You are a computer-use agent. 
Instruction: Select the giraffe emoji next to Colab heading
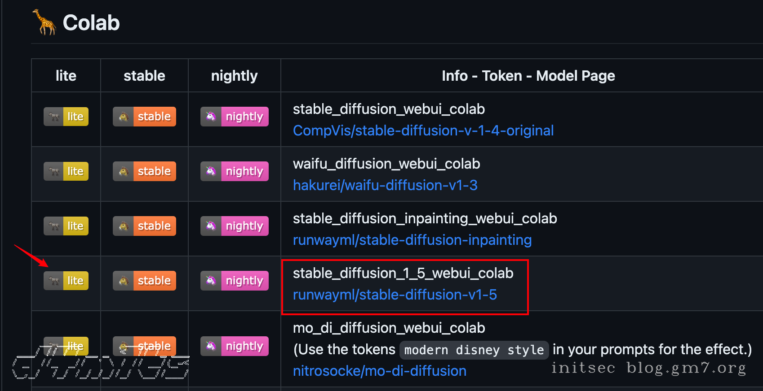[44, 22]
